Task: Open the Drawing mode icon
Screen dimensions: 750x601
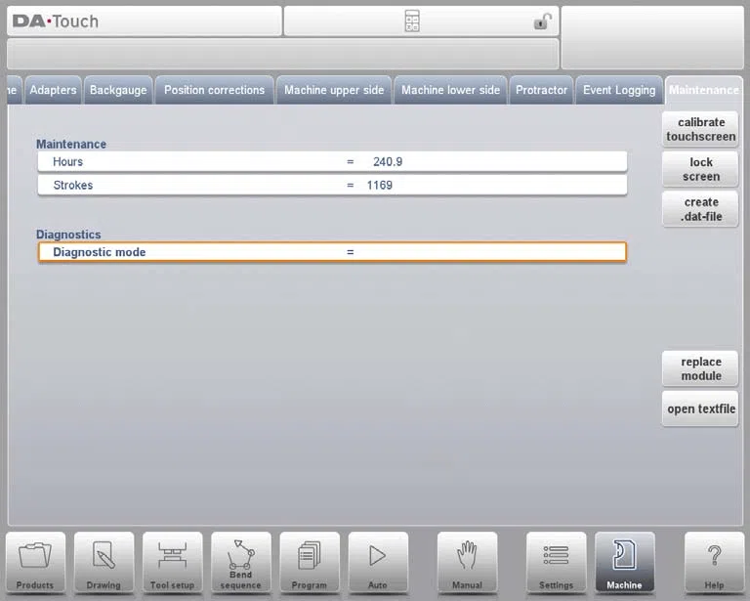Action: pos(104,563)
